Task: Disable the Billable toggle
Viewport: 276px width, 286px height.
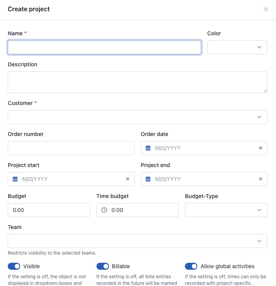Action: (103, 266)
